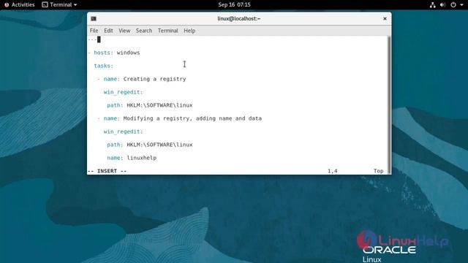Open the View menu

coord(124,31)
